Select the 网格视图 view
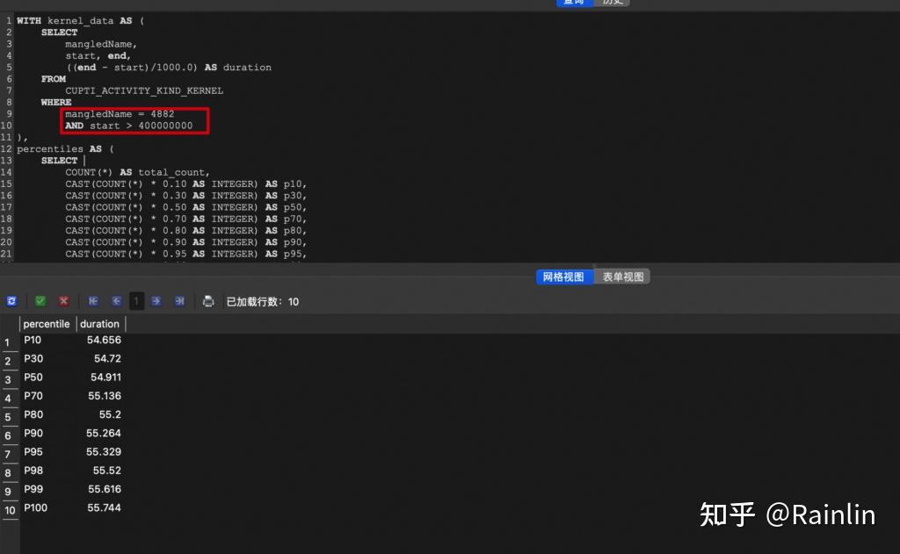Viewport: 900px width, 554px height. tap(565, 276)
